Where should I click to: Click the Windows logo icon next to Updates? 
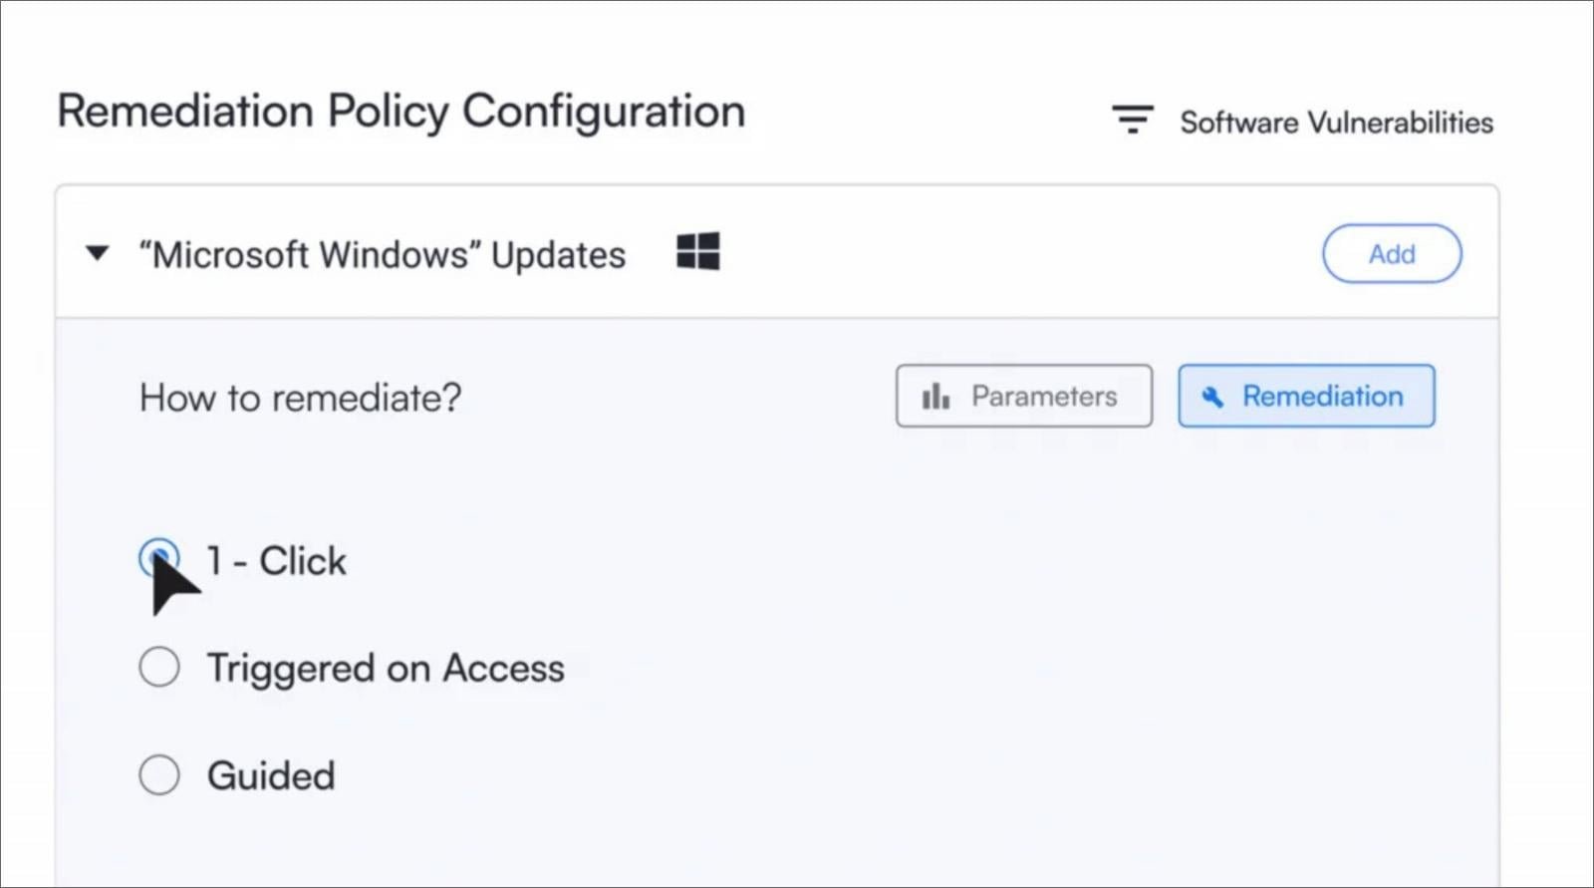697,252
